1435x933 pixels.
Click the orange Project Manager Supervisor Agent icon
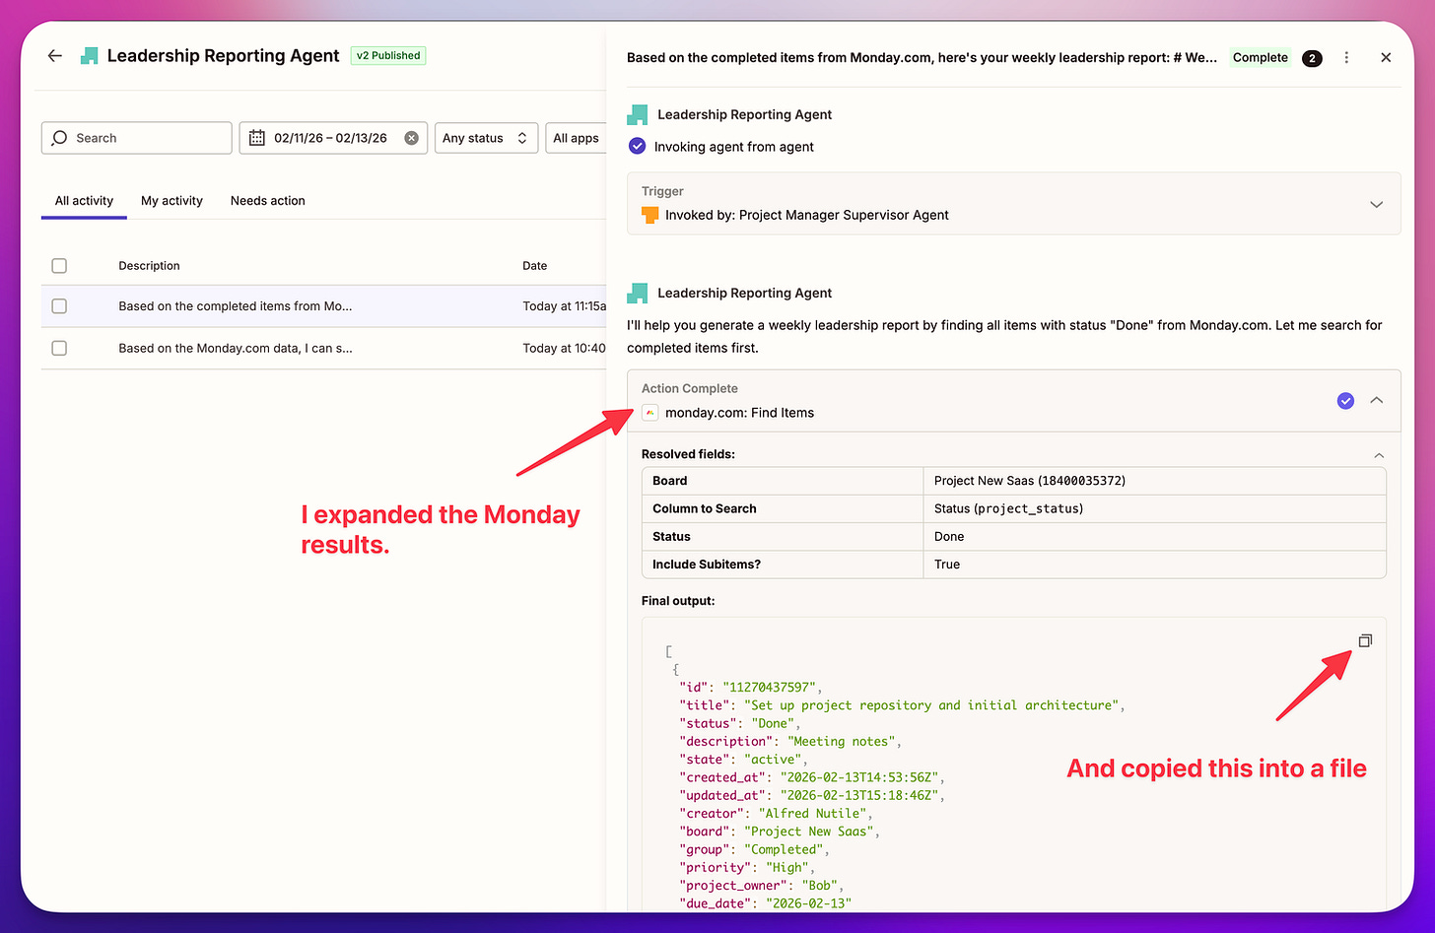point(650,215)
